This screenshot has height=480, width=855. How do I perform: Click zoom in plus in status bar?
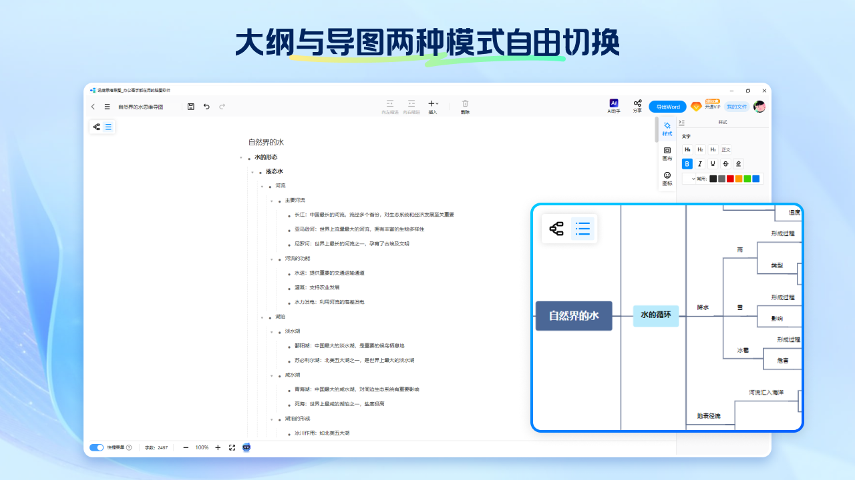click(218, 447)
